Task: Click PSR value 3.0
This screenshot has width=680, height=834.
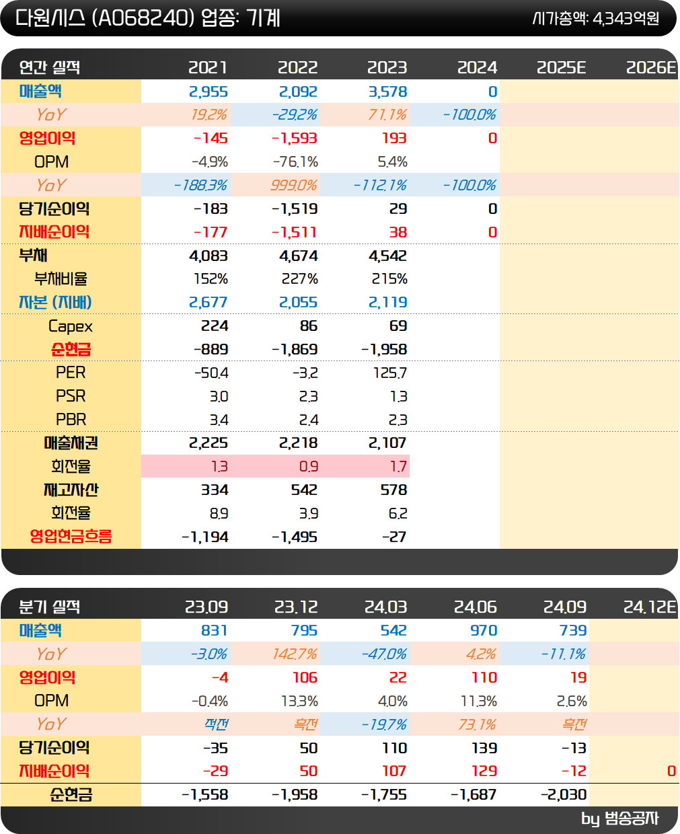Action: pos(219,396)
